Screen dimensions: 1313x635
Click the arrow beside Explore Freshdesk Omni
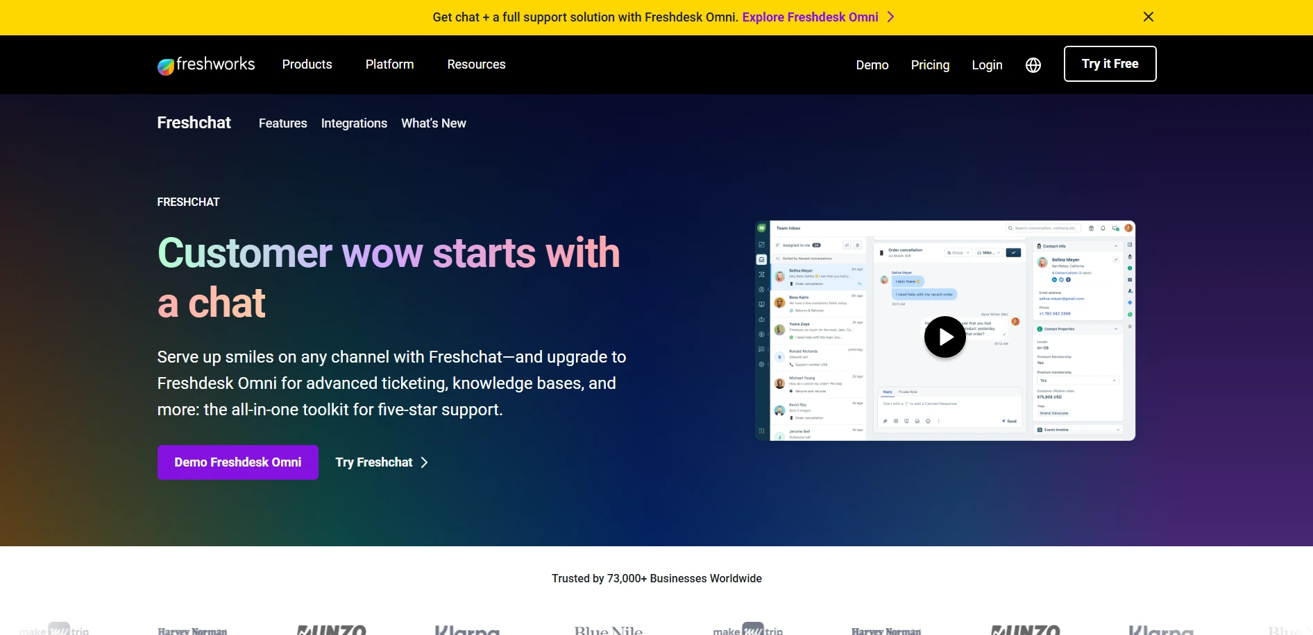pyautogui.click(x=891, y=17)
